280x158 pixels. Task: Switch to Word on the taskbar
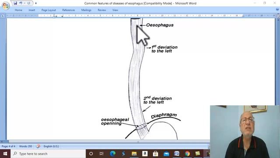177,154
